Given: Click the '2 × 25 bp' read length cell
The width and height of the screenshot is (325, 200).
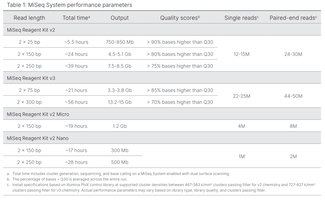Looking at the screenshot, I should (x=29, y=42).
